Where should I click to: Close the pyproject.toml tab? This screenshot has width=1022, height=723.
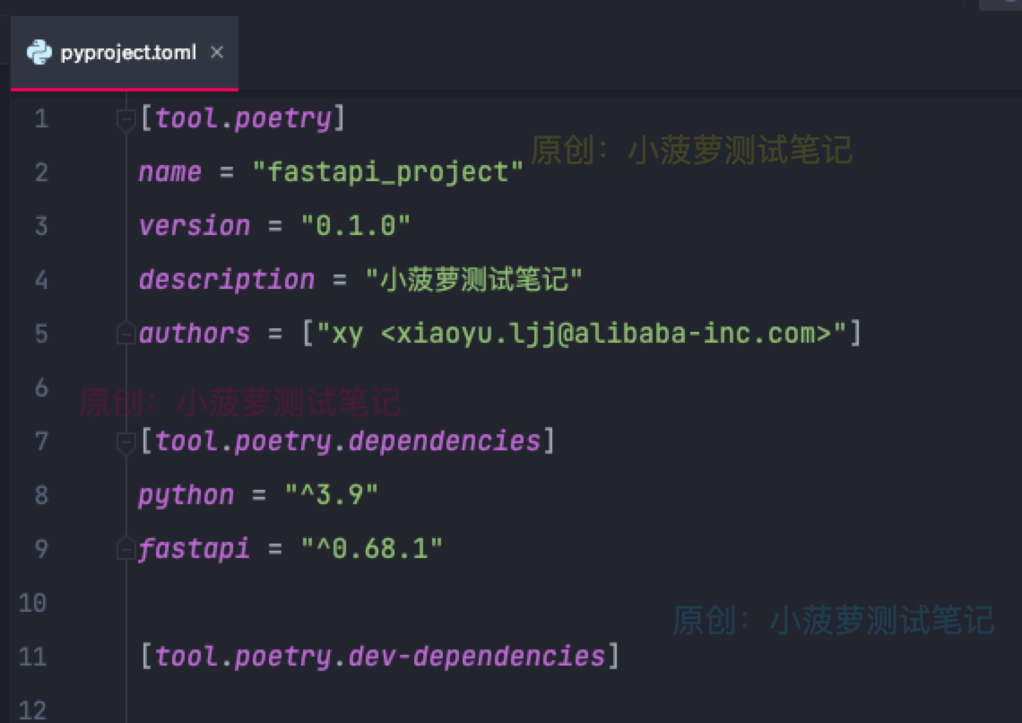(217, 52)
